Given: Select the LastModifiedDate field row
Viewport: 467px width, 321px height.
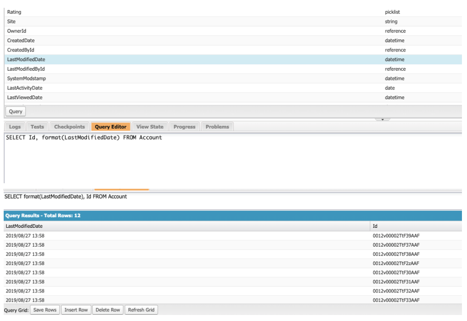Looking at the screenshot, I should [x=233, y=60].
